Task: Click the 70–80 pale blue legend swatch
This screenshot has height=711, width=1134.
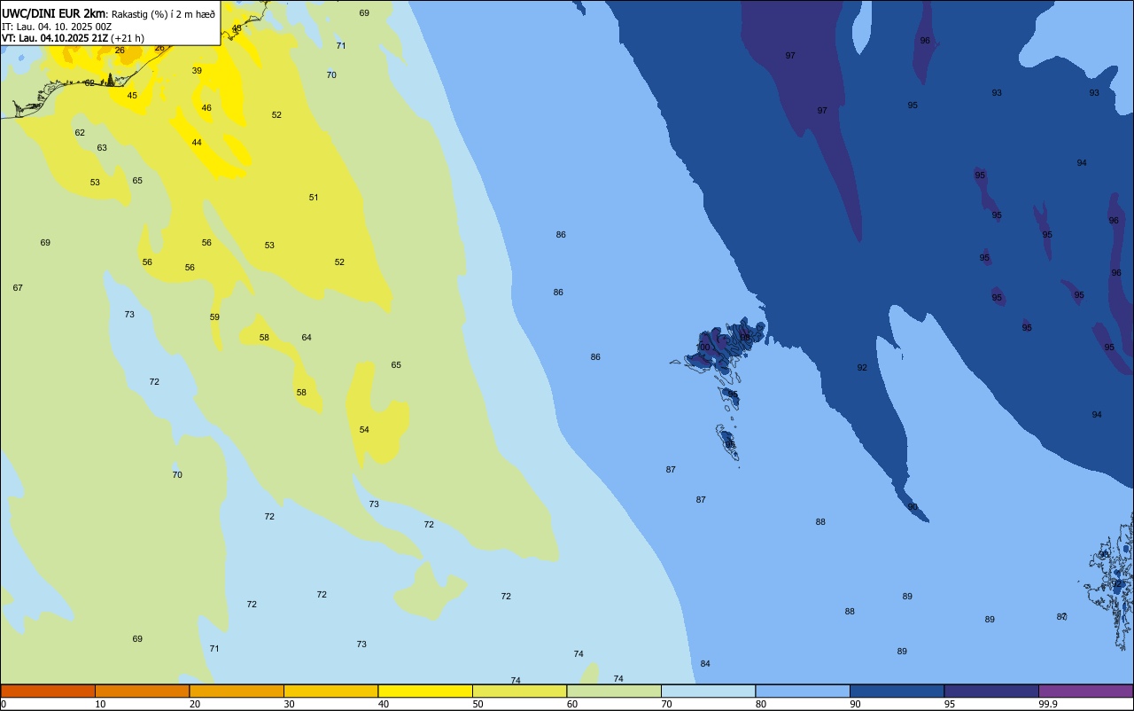Action: coord(708,691)
